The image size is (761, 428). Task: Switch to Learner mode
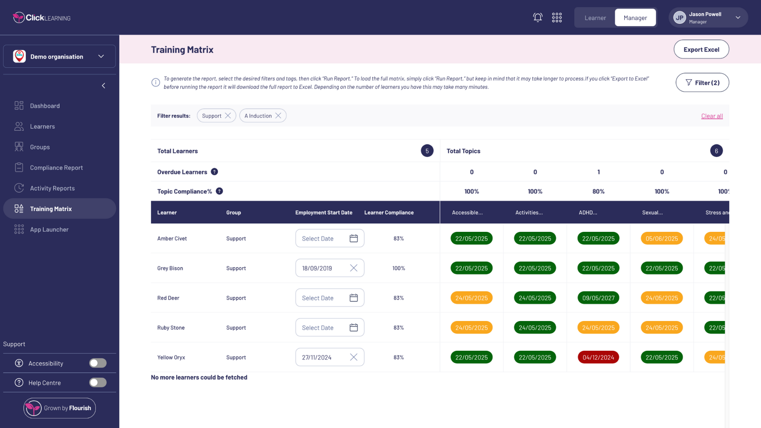tap(595, 18)
